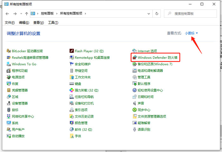This screenshot has width=222, height=152.
Task: Open the 网络和共享中心 icon
Action: [x=9, y=116]
